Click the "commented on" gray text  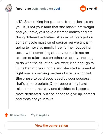pyautogui.click(x=42, y=9)
